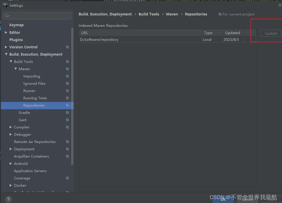Collapse the Build Tools node

point(11,61)
